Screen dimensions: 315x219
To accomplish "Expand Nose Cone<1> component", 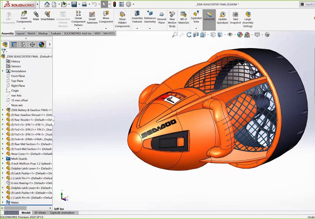I will pyautogui.click(x=3, y=154).
